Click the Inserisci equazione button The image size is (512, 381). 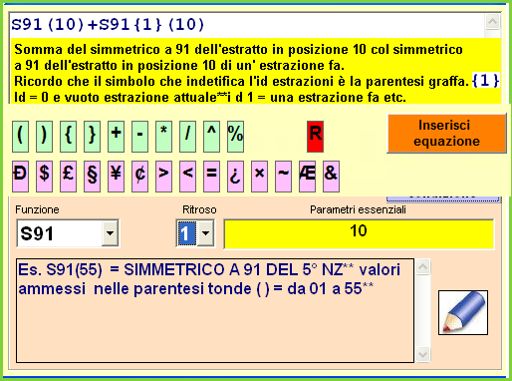(446, 134)
